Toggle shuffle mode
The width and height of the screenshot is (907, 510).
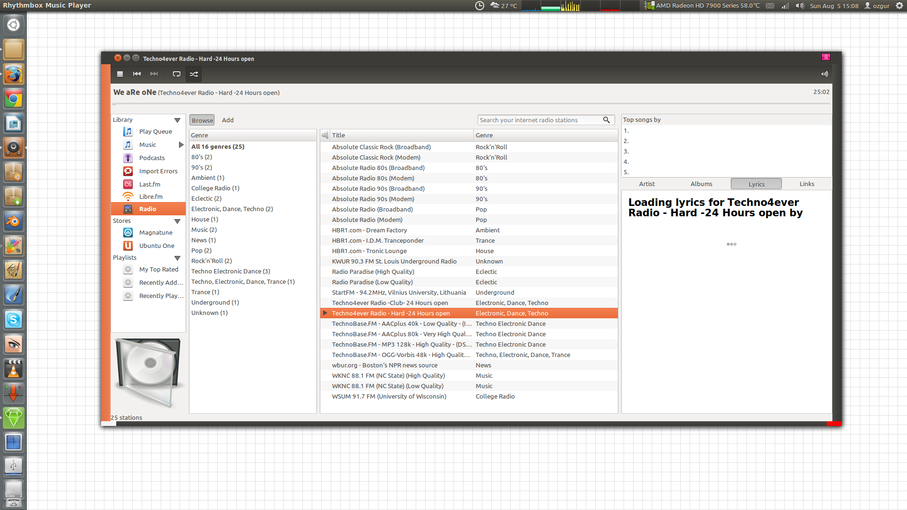194,74
